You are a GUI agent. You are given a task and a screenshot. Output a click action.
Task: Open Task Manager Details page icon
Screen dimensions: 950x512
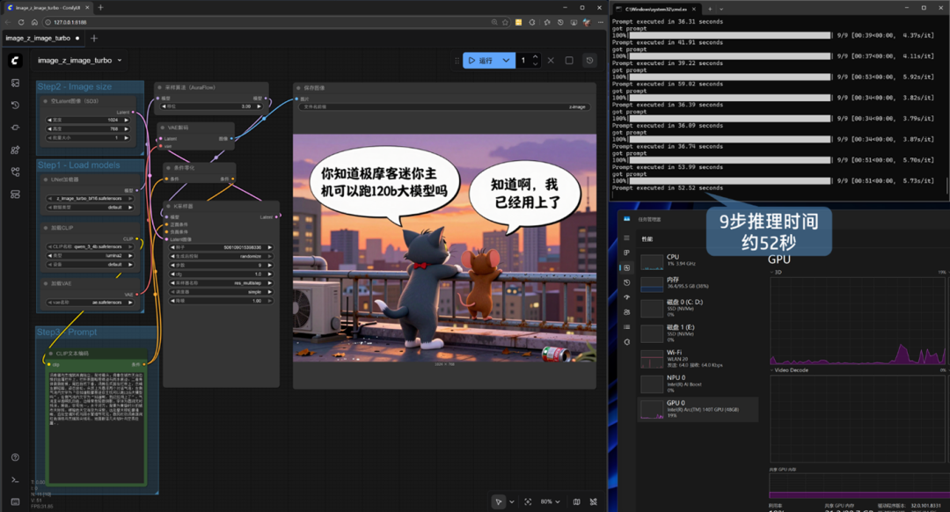click(626, 326)
